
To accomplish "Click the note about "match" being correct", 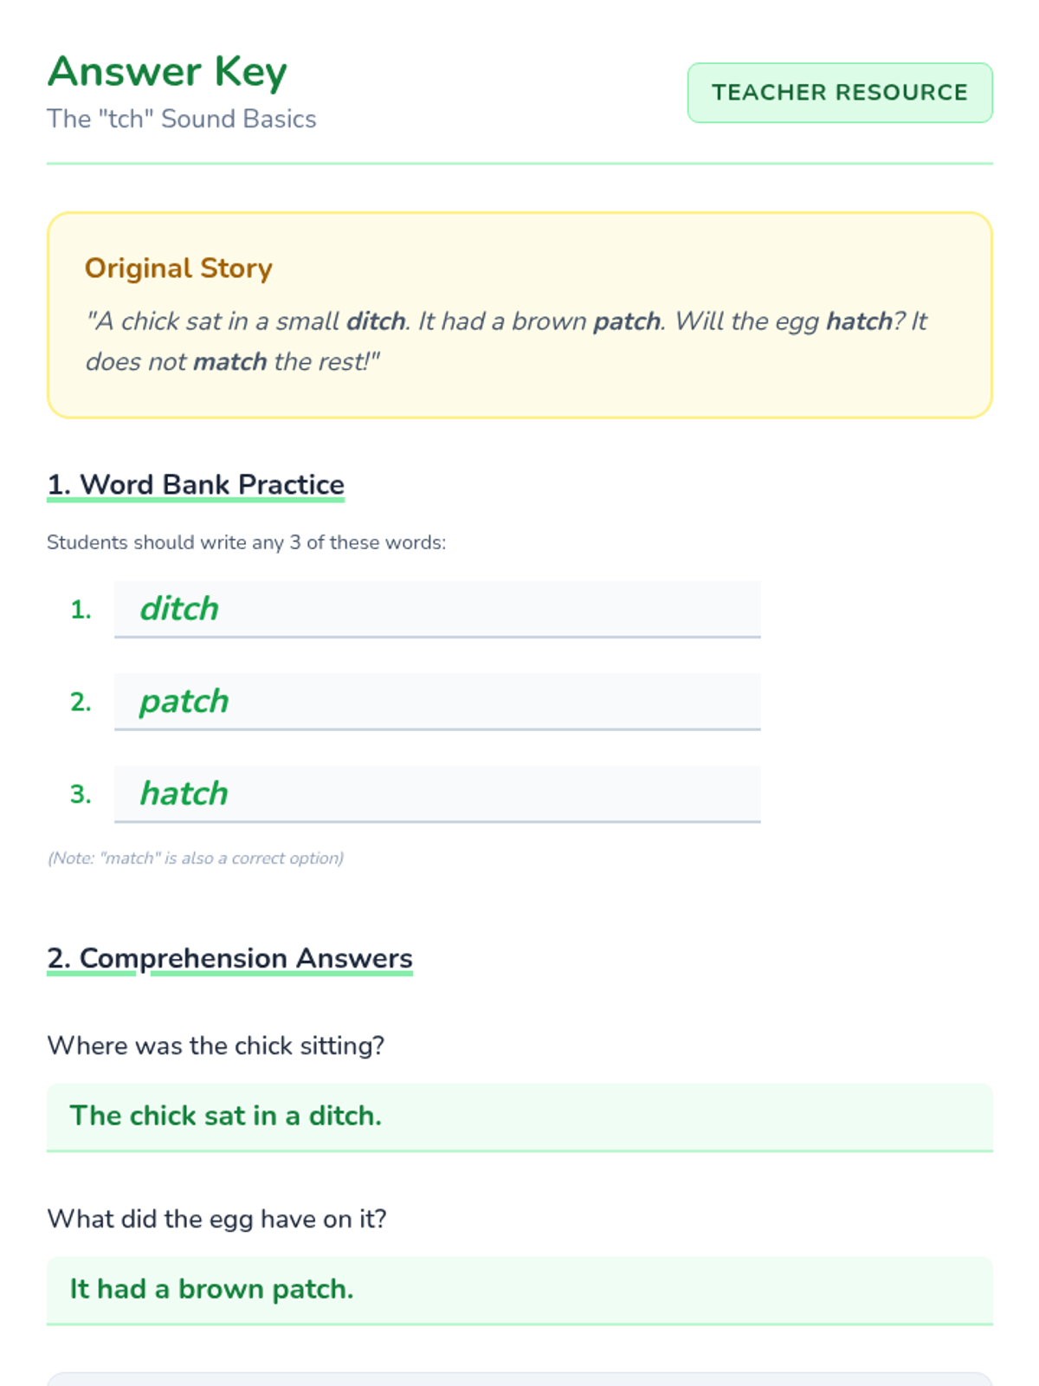I will 196,858.
